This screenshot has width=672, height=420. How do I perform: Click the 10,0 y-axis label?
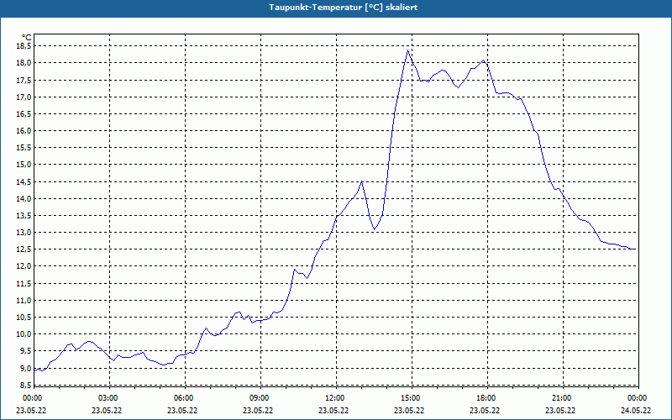tap(24, 334)
